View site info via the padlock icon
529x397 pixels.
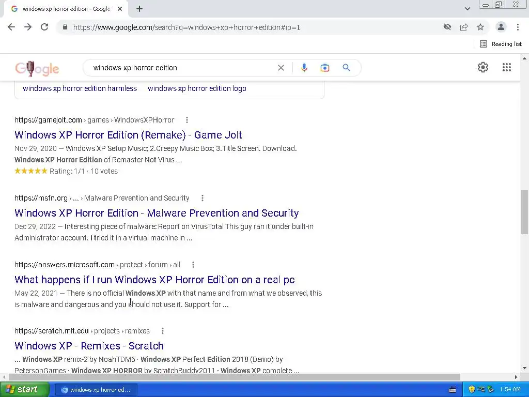[65, 27]
